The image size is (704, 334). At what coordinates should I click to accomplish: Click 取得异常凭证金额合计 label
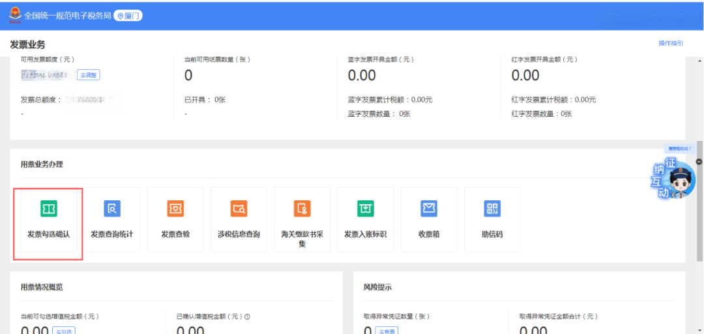(x=559, y=316)
